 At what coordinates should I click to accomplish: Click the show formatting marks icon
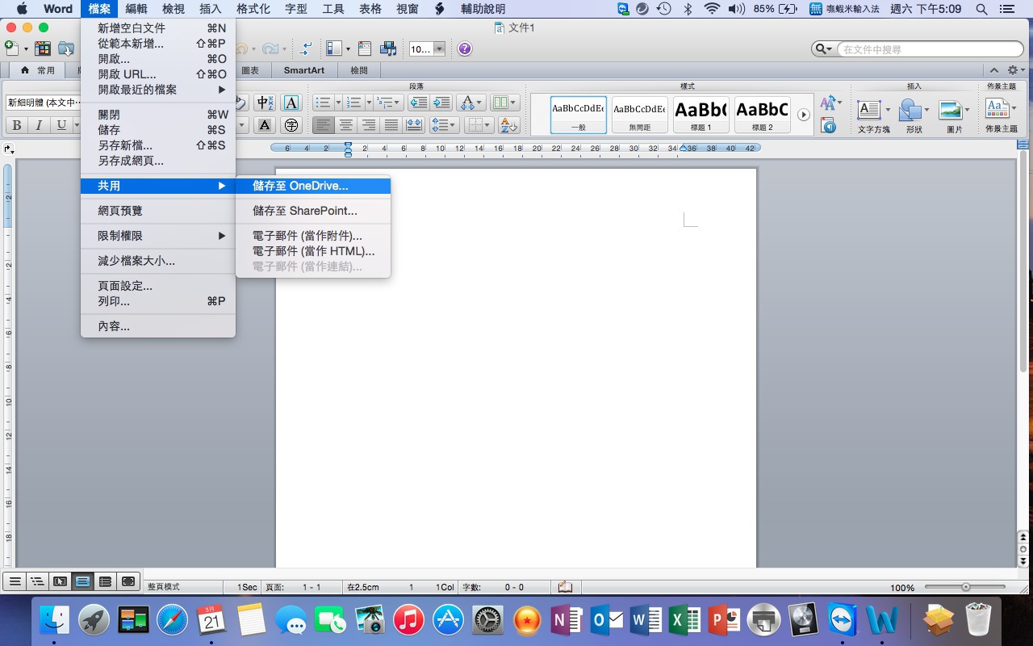306,49
